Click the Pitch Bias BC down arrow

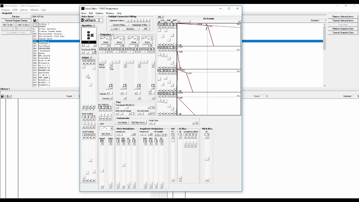[207, 180]
